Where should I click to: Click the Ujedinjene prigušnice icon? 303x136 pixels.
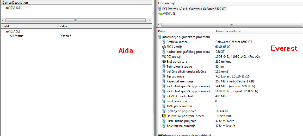pyautogui.click(x=164, y=111)
